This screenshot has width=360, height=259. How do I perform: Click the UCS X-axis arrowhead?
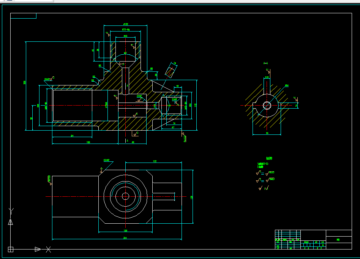38,250
